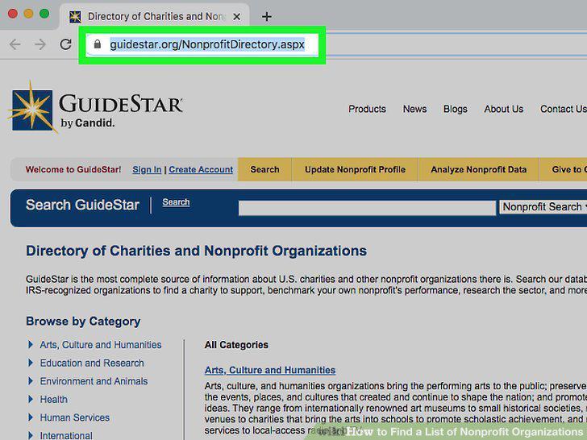Click the GuideStar by Candid wordmark

(121, 110)
